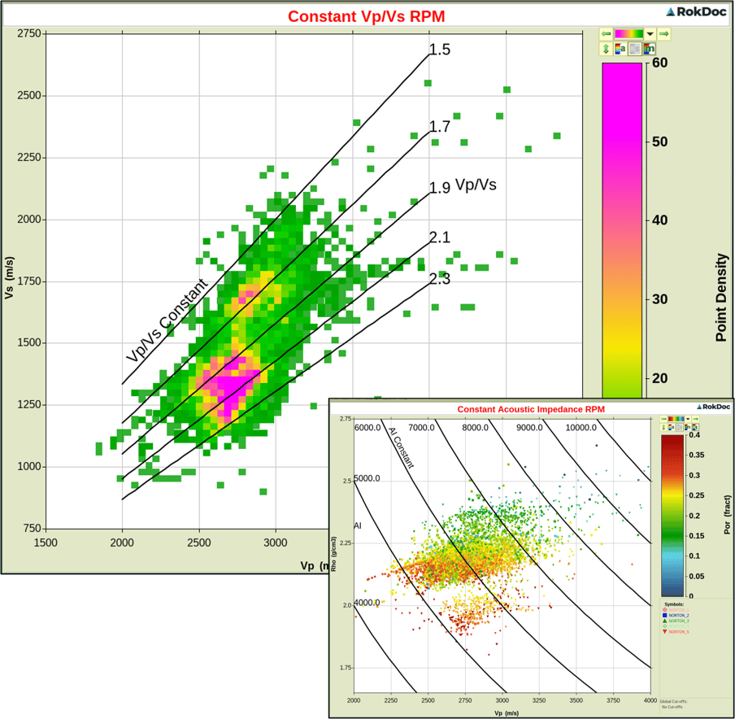The width and height of the screenshot is (735, 719).
Task: Select the 'm' manual colorbar icon
Action: 649,49
